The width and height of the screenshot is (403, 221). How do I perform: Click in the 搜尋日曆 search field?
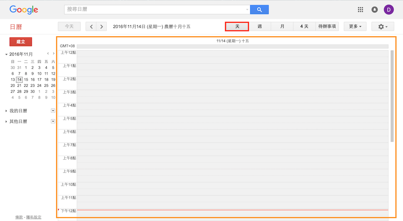(x=155, y=10)
